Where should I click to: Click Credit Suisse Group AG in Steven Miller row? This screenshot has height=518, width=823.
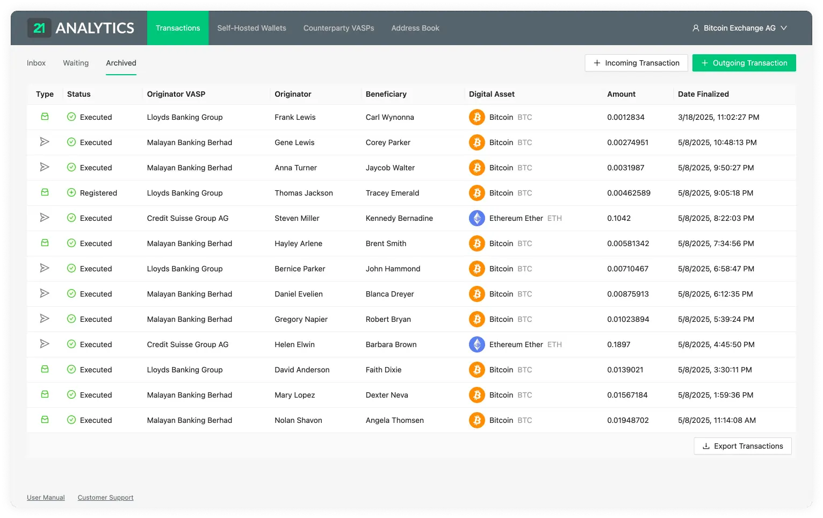click(x=187, y=218)
